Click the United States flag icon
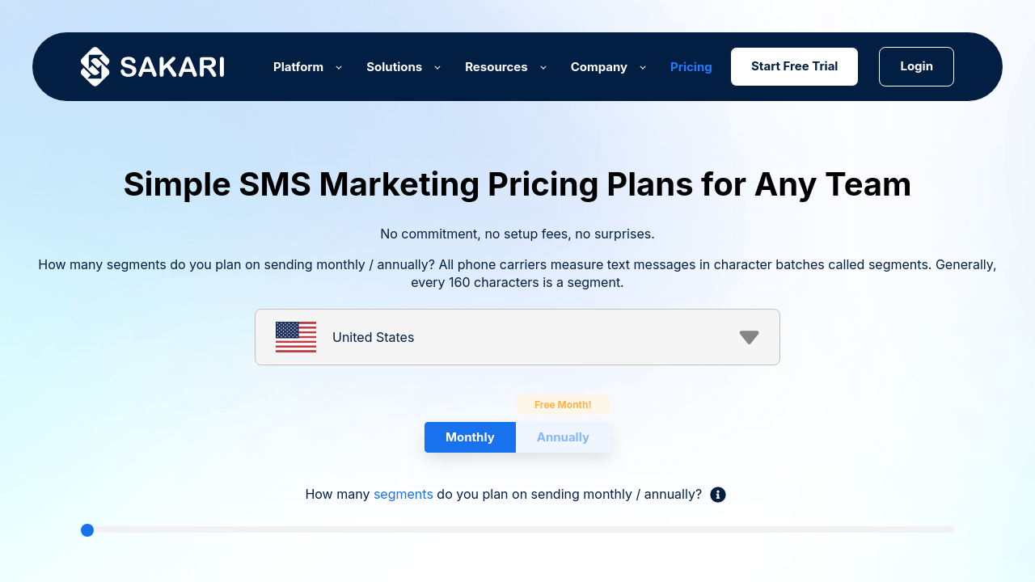Viewport: 1035px width, 582px height. click(x=296, y=337)
